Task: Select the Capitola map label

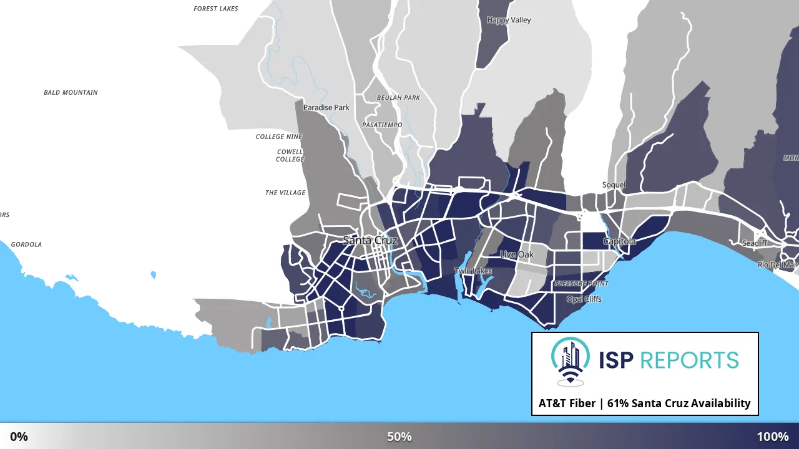Action: coord(619,241)
